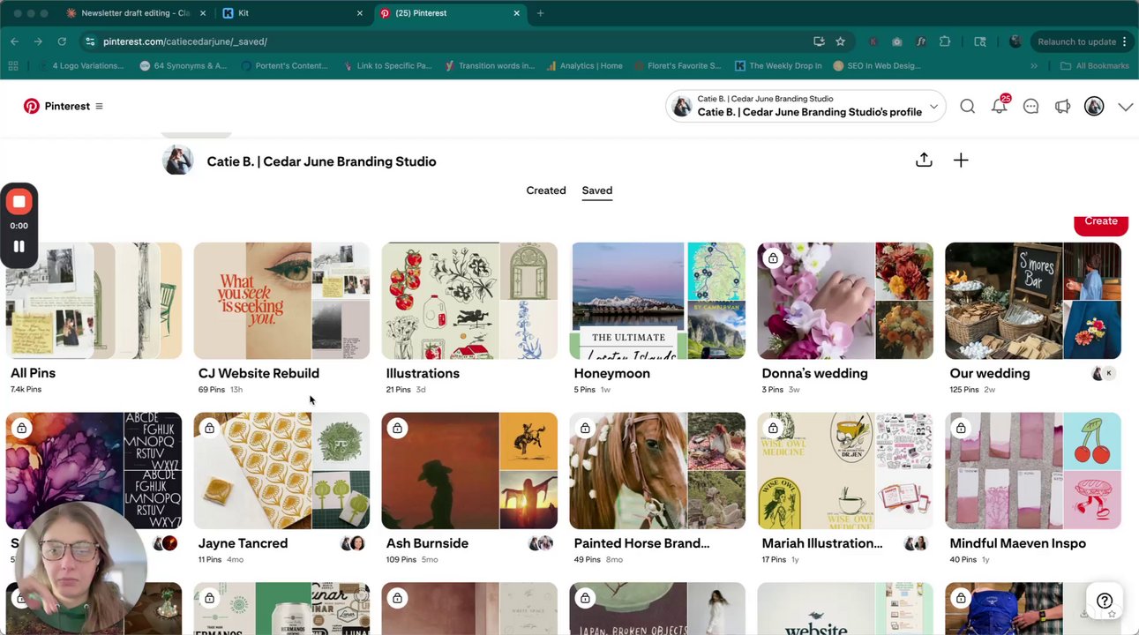Open the All Pins board thumbnail
This screenshot has height=635, width=1139.
pos(94,301)
